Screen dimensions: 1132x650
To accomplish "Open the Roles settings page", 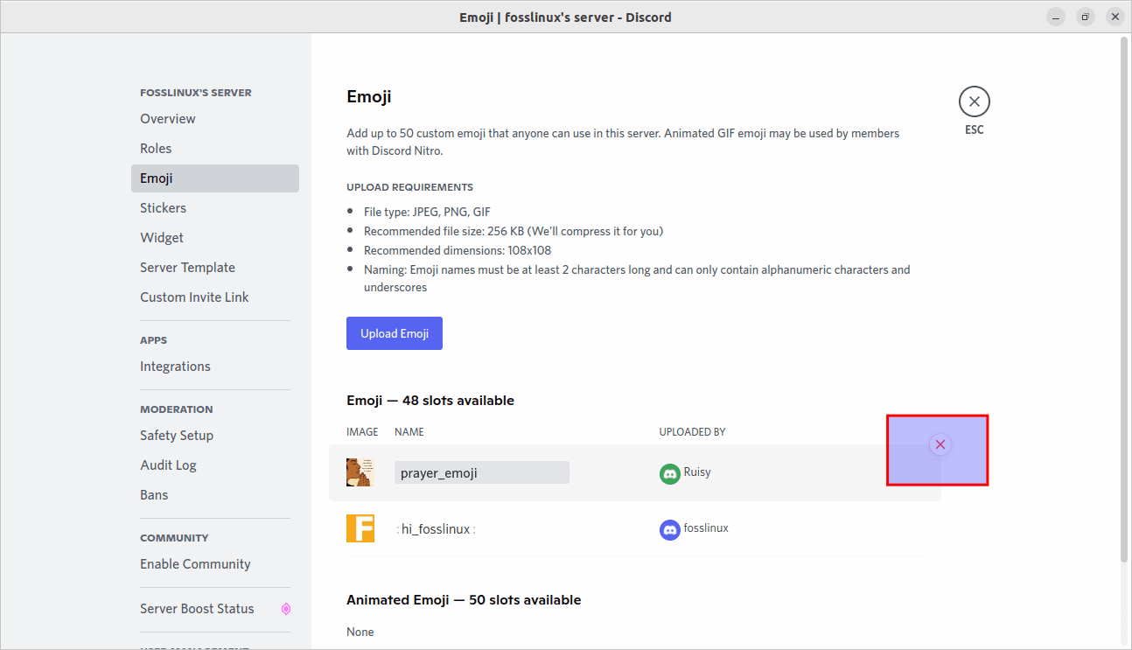I will click(215, 149).
